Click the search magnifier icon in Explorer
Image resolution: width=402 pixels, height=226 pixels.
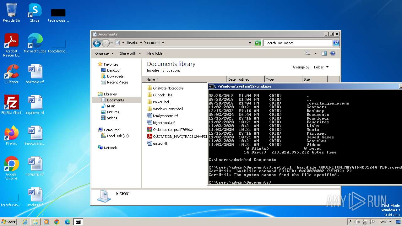click(336, 43)
